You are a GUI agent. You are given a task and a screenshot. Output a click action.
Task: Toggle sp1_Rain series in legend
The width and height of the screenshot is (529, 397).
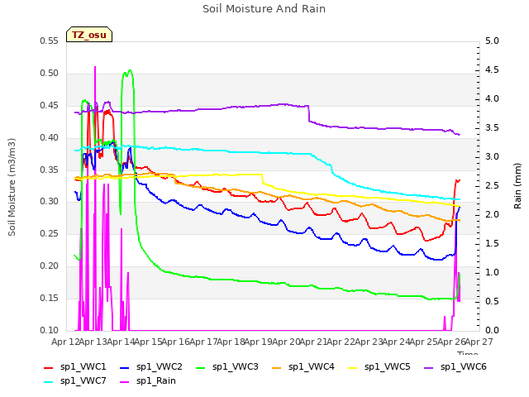click(x=148, y=381)
